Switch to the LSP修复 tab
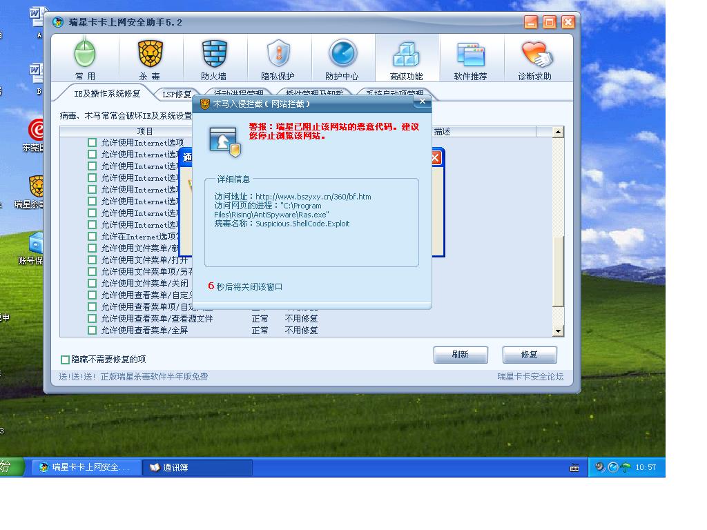Viewport: 707px width, 530px height. click(x=176, y=94)
